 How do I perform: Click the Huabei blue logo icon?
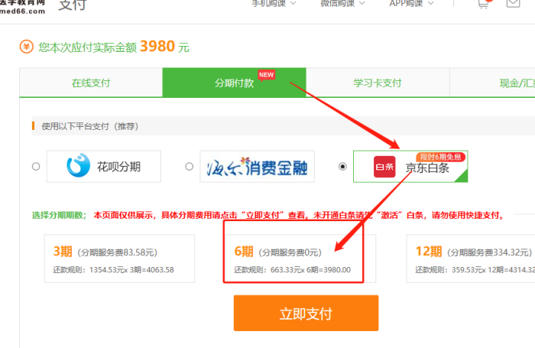79,166
